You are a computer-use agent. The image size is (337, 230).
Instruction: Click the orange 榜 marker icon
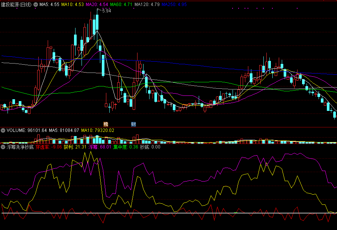106,124
